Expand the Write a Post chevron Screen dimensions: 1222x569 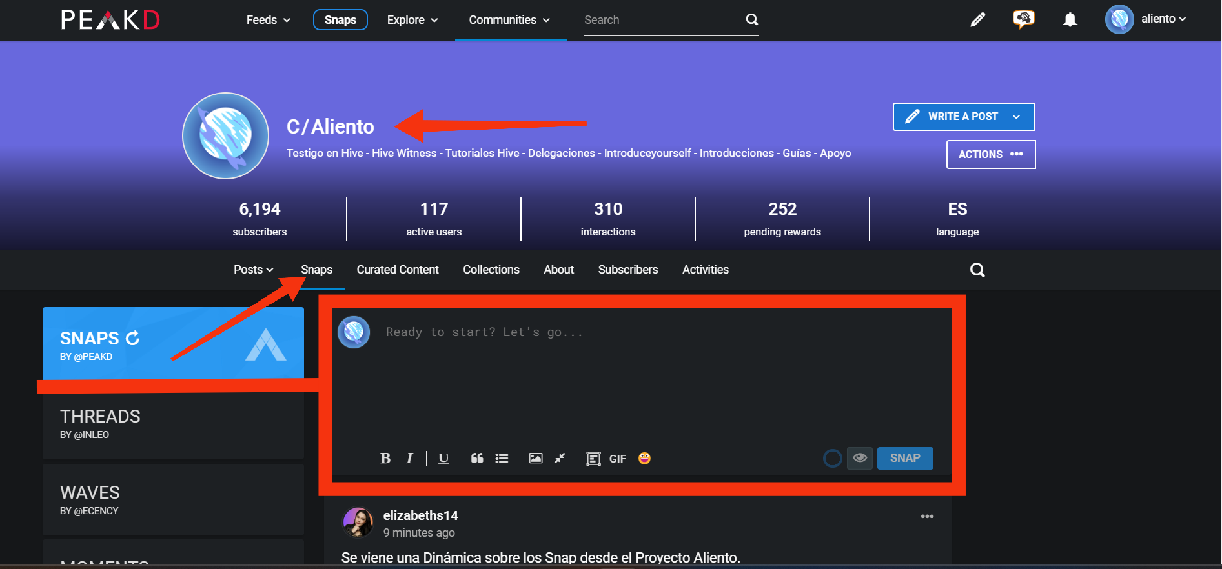tap(1016, 117)
